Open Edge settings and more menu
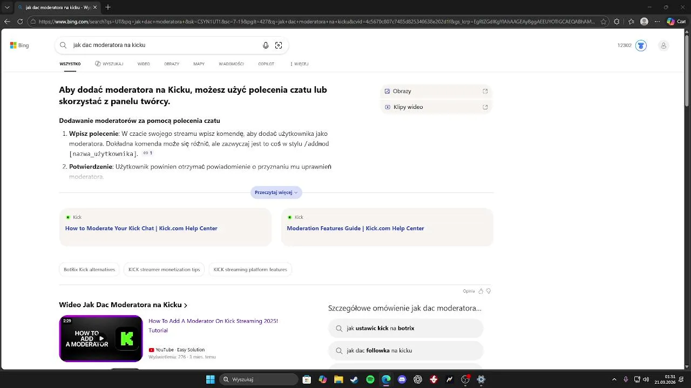This screenshot has width=691, height=388. [657, 22]
